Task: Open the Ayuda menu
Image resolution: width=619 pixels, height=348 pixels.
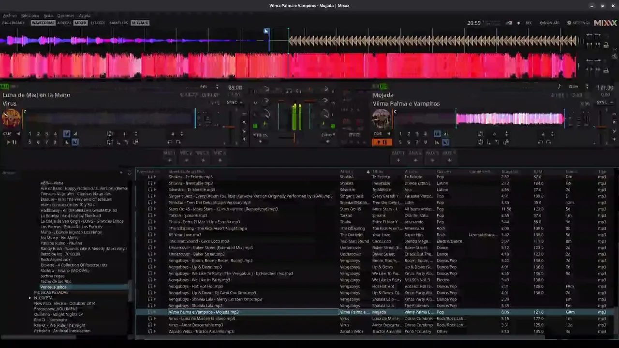Action: coord(85,15)
